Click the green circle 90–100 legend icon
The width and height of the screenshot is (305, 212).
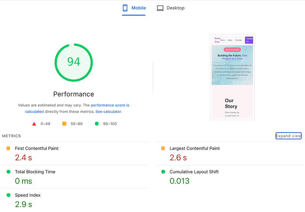click(97, 124)
